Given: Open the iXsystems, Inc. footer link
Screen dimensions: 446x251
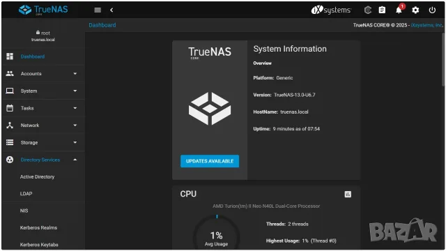Looking at the screenshot, I should click(x=427, y=25).
